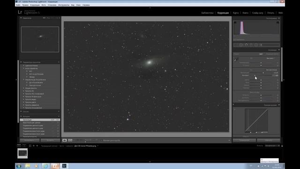Open the toolbar content dropdown arrow

[x=229, y=140]
